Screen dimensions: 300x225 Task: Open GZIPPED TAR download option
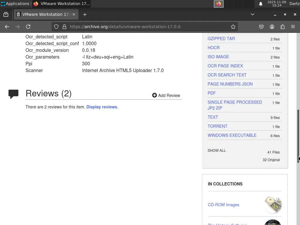[221, 39]
